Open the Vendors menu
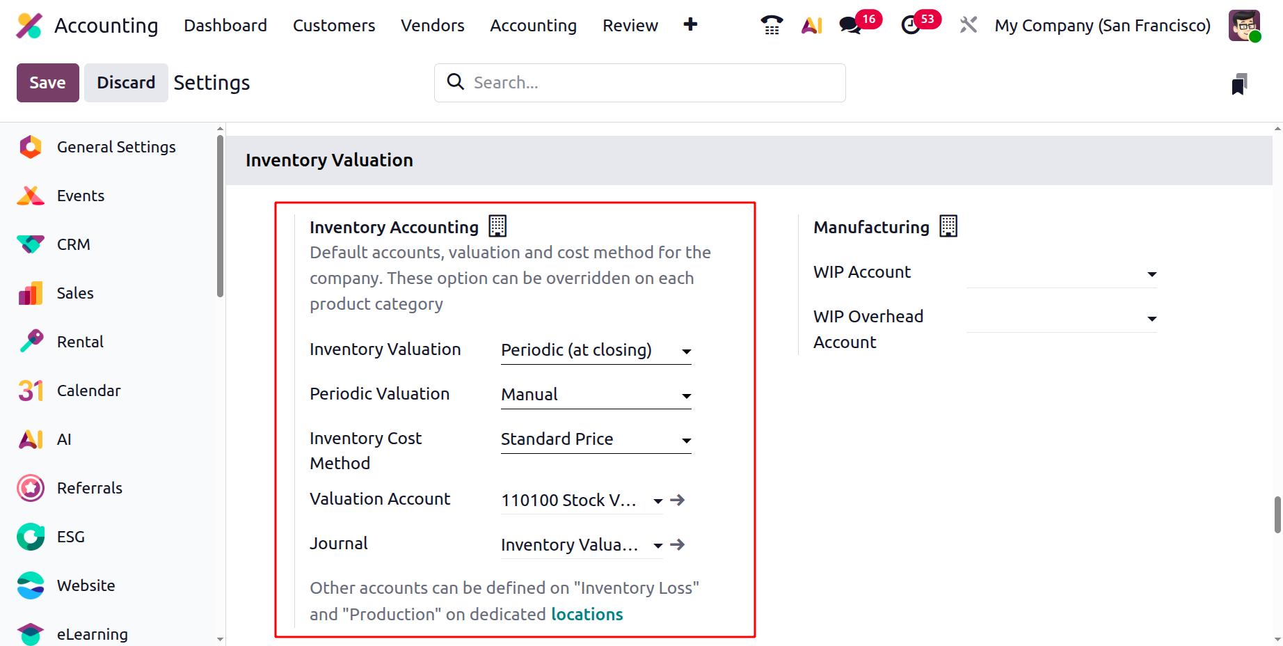Screen dimensions: 1283x646 coord(432,26)
